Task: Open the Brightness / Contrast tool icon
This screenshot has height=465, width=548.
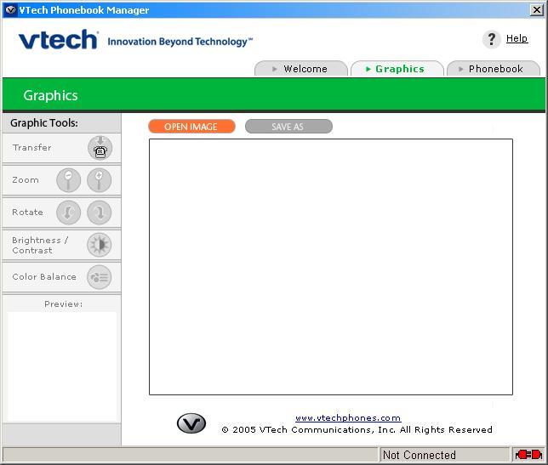Action: (100, 245)
